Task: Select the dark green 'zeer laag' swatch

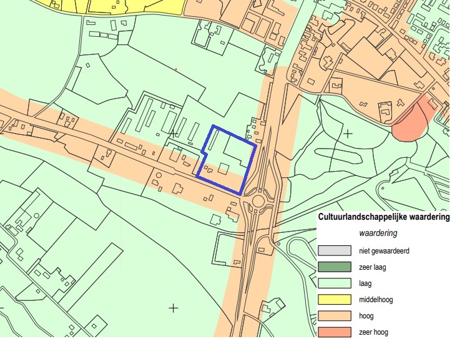Action: 334,267
